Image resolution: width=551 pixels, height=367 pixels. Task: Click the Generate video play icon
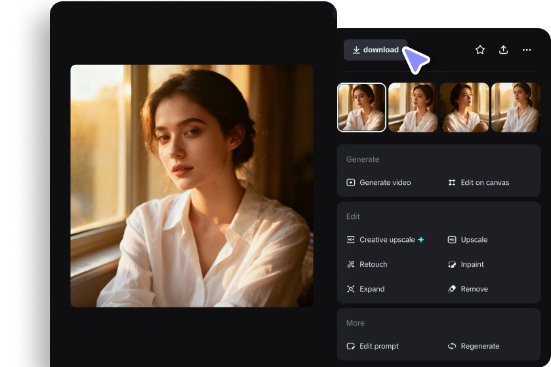coord(351,183)
